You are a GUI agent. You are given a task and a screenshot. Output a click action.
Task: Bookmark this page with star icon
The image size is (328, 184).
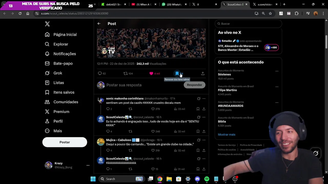[x=270, y=13]
